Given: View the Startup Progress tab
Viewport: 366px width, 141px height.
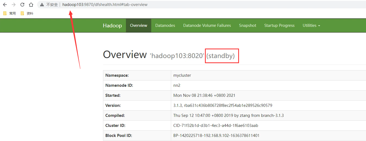Looking at the screenshot, I should coord(279,25).
